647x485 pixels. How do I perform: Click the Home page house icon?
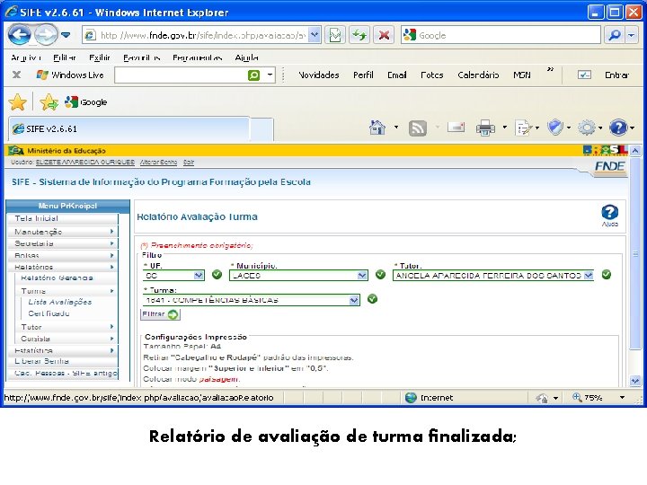tap(377, 128)
